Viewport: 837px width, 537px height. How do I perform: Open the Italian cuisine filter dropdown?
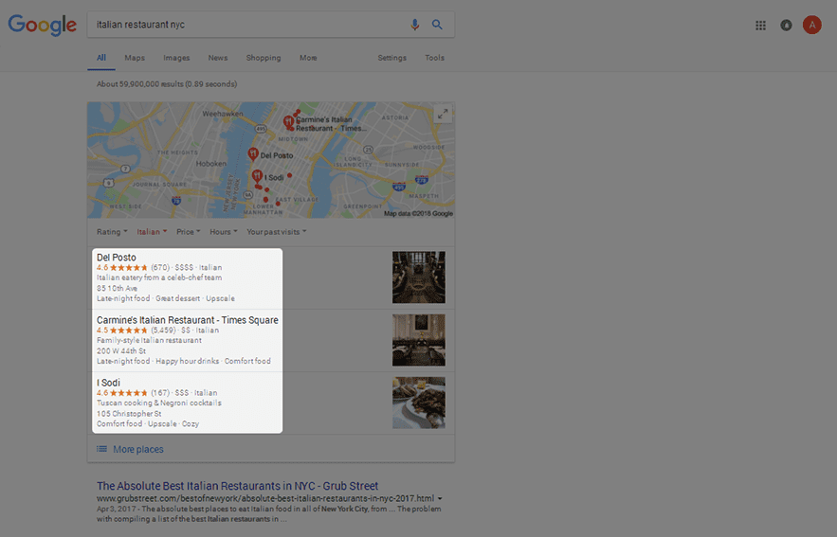(152, 232)
